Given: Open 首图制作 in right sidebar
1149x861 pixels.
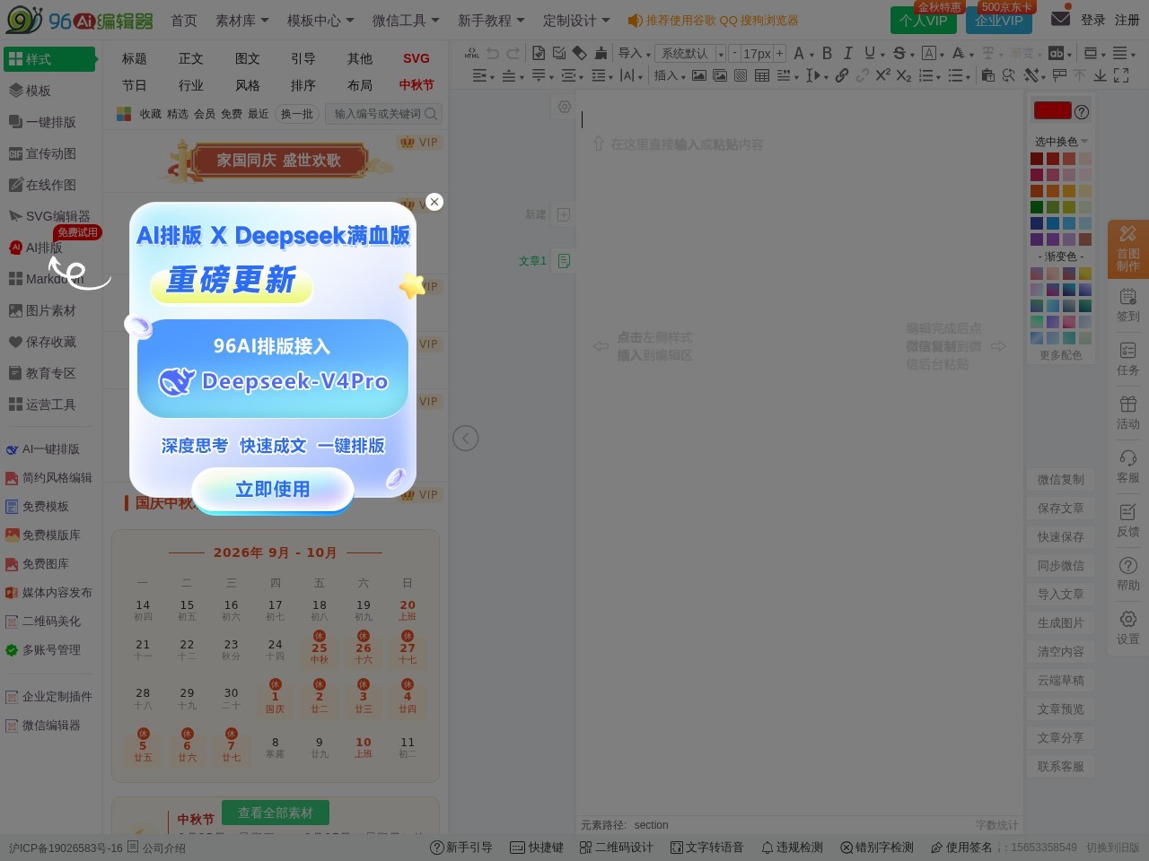Looking at the screenshot, I should (x=1128, y=248).
